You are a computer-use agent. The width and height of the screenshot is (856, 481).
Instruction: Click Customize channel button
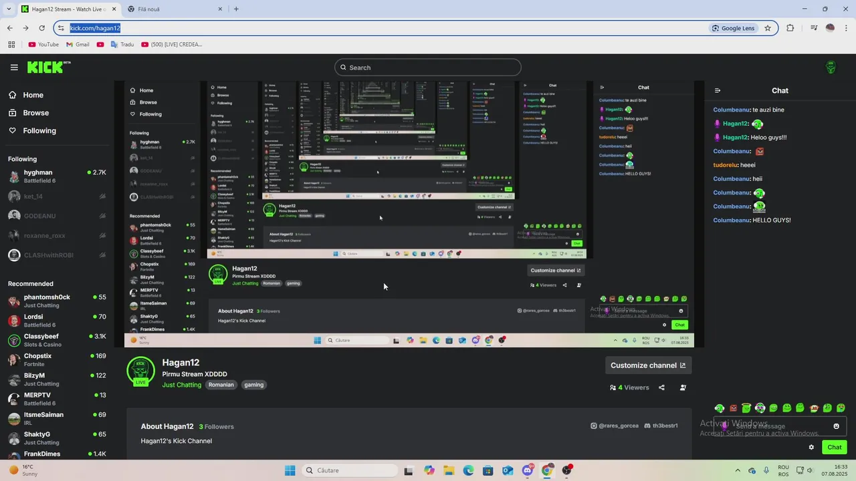tap(648, 365)
